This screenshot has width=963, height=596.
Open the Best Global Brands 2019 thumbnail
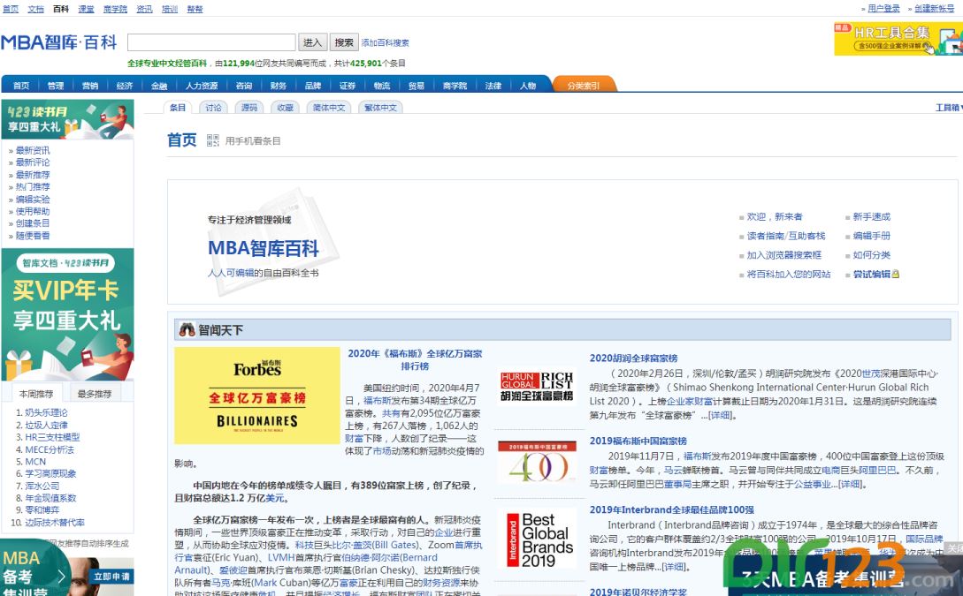(x=537, y=539)
